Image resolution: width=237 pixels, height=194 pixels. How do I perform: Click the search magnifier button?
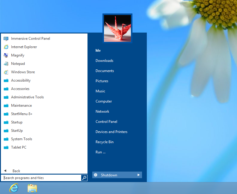pyautogui.click(x=84, y=178)
